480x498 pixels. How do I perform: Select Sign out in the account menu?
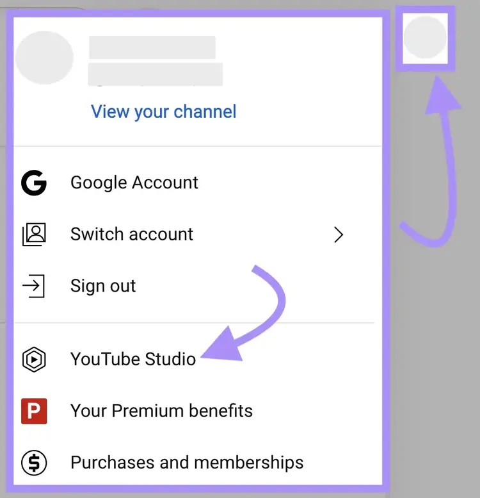click(198, 286)
